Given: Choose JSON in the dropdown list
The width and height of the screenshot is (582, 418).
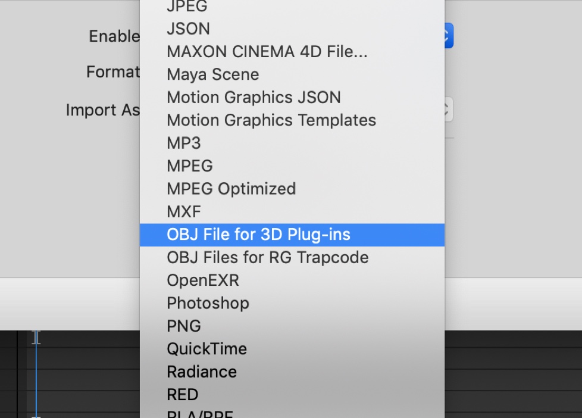Looking at the screenshot, I should tap(292, 29).
